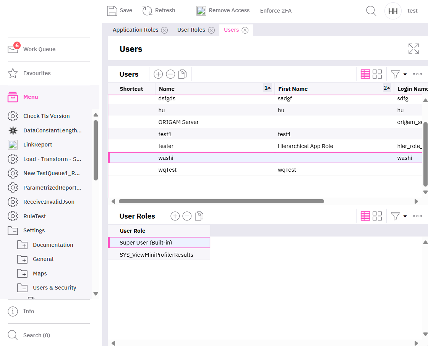Open search magnifier in top bar
The height and width of the screenshot is (346, 428).
click(371, 11)
